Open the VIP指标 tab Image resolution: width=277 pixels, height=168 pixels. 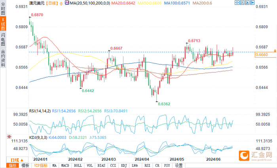coord(41,166)
